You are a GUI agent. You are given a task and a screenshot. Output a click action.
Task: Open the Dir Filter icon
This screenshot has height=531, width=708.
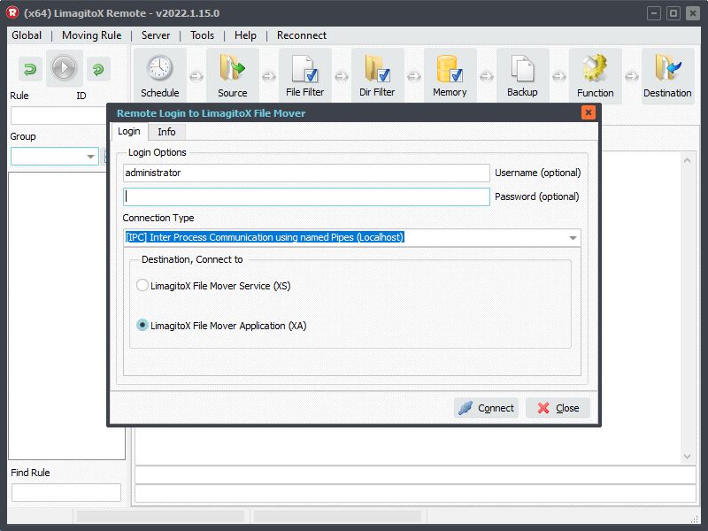[378, 76]
